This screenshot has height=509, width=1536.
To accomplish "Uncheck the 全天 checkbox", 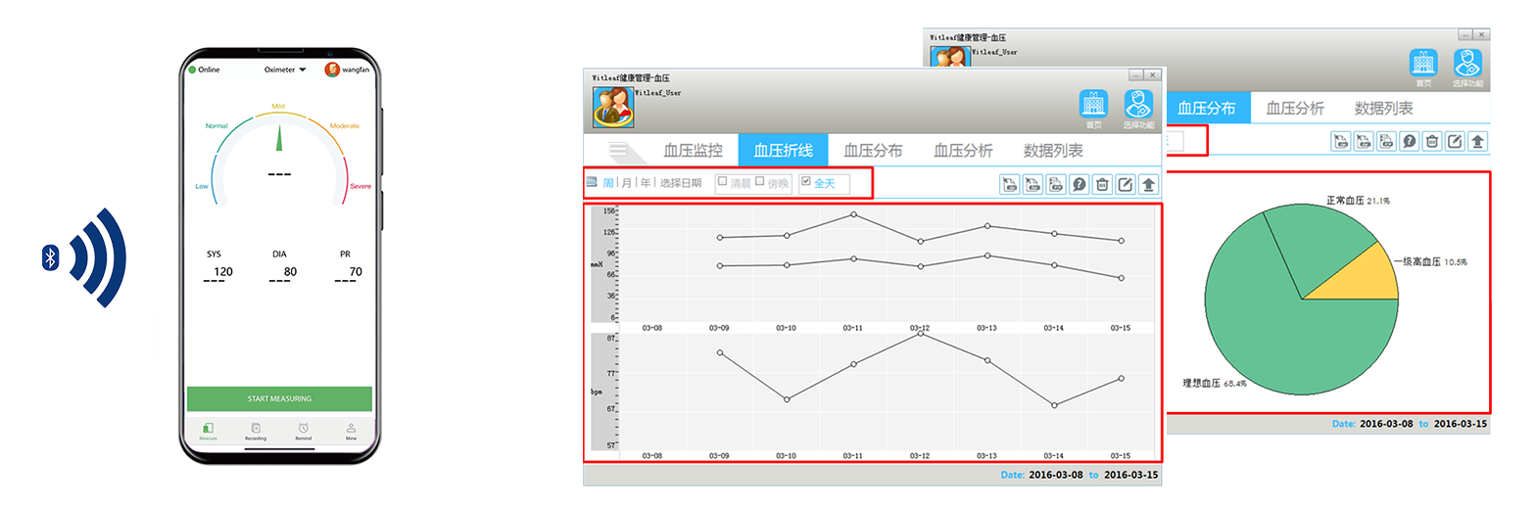I will coord(806,182).
